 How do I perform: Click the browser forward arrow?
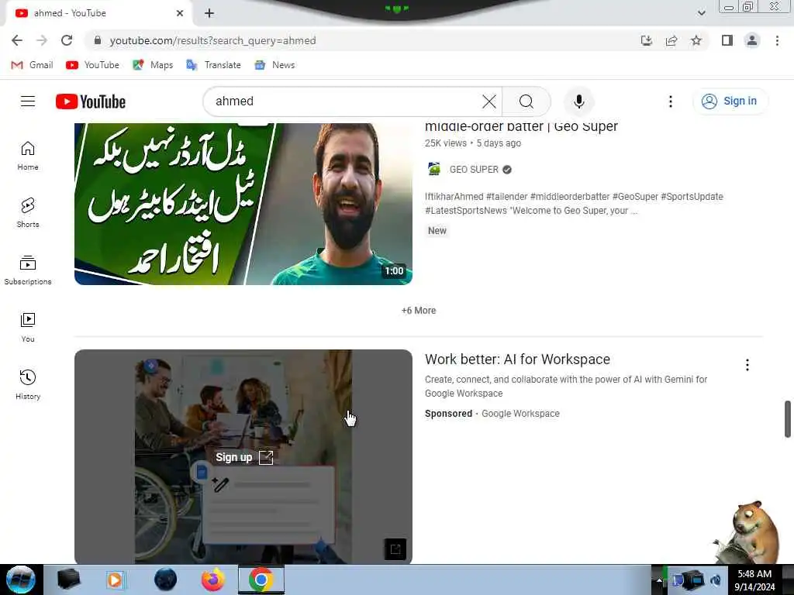pyautogui.click(x=42, y=40)
